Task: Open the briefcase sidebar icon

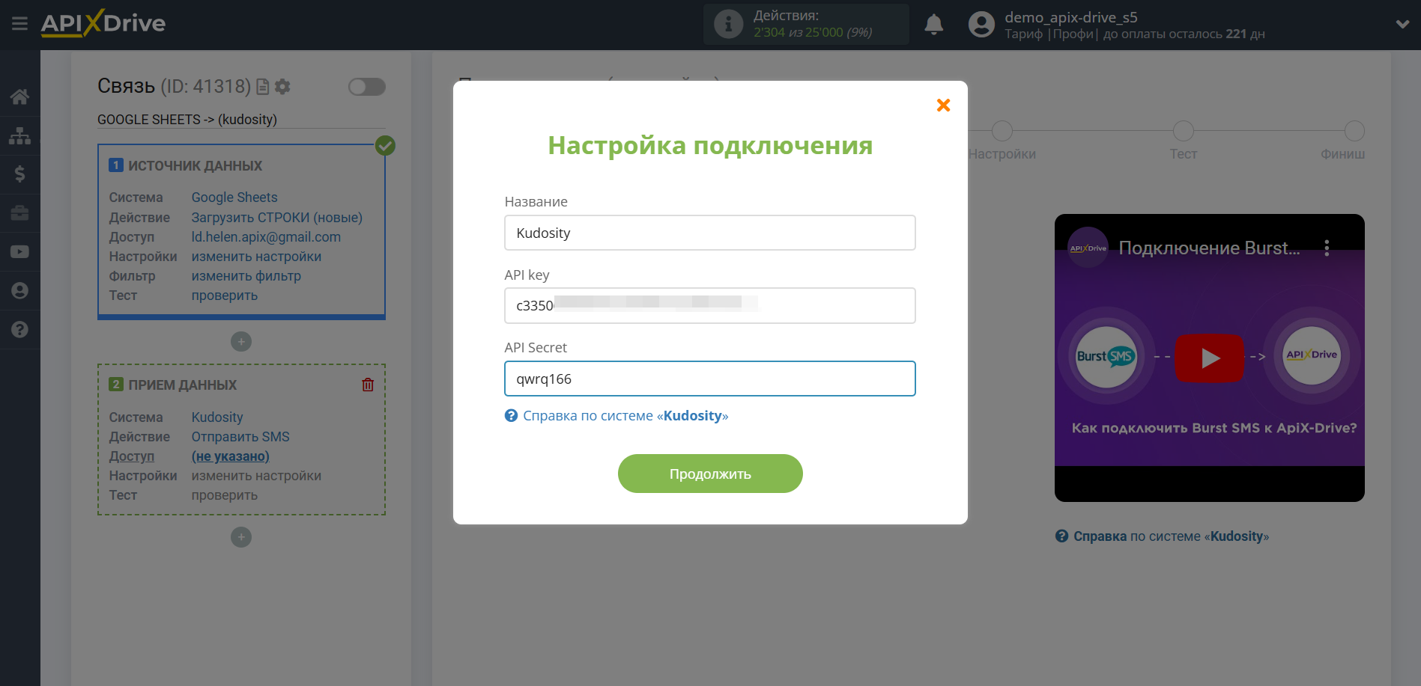Action: 19,213
